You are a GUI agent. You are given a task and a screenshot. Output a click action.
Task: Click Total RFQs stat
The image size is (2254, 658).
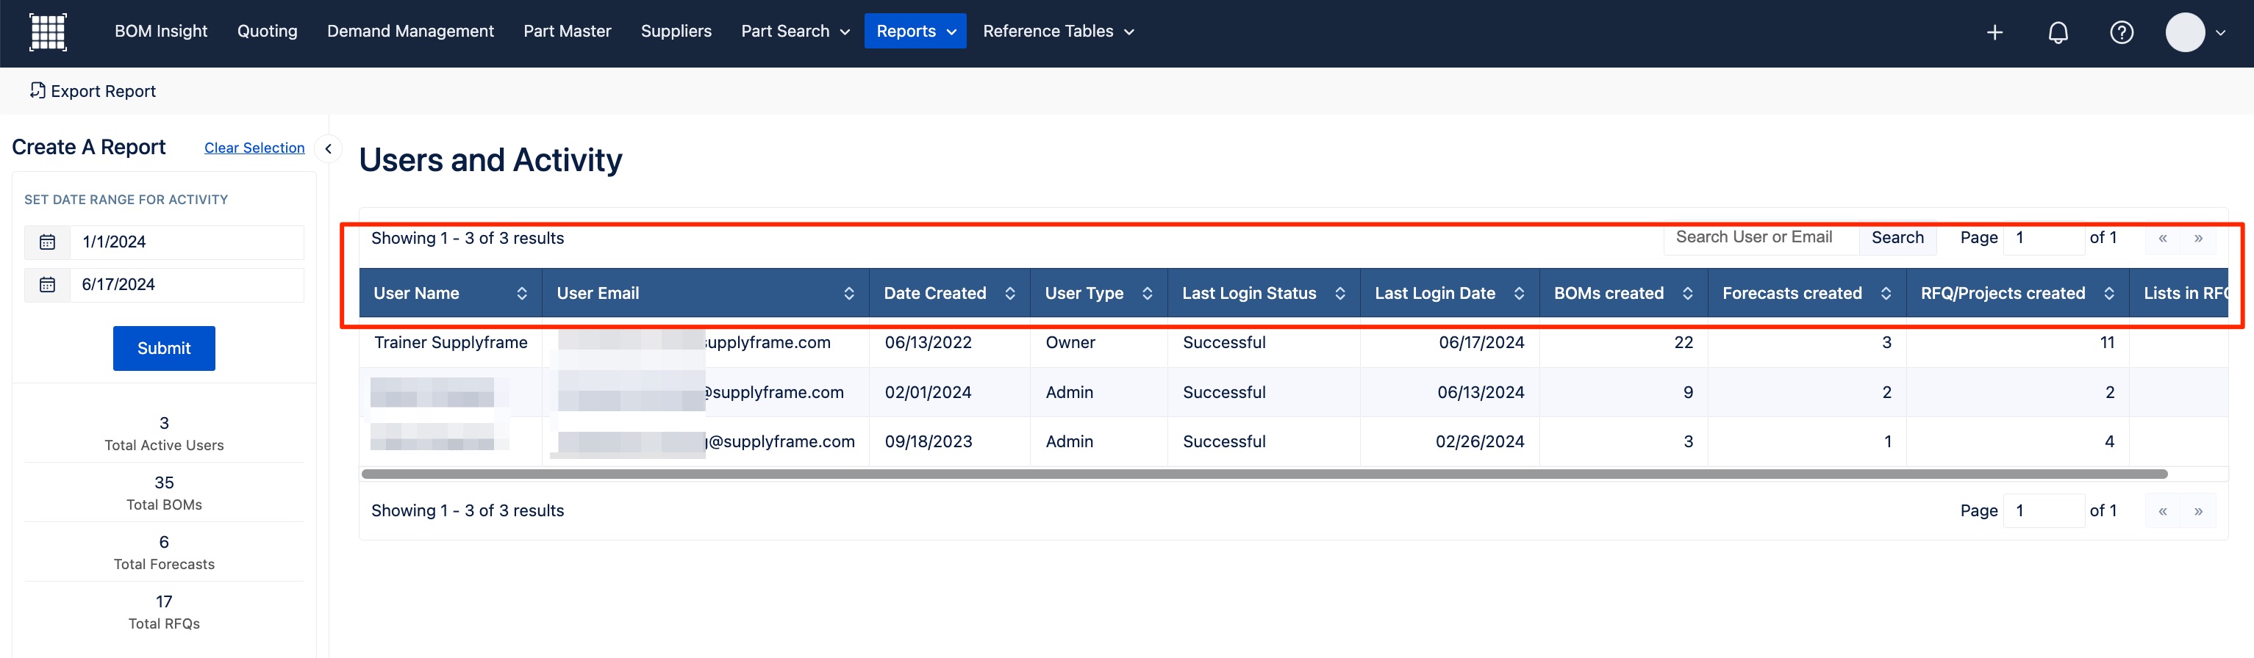(x=164, y=612)
